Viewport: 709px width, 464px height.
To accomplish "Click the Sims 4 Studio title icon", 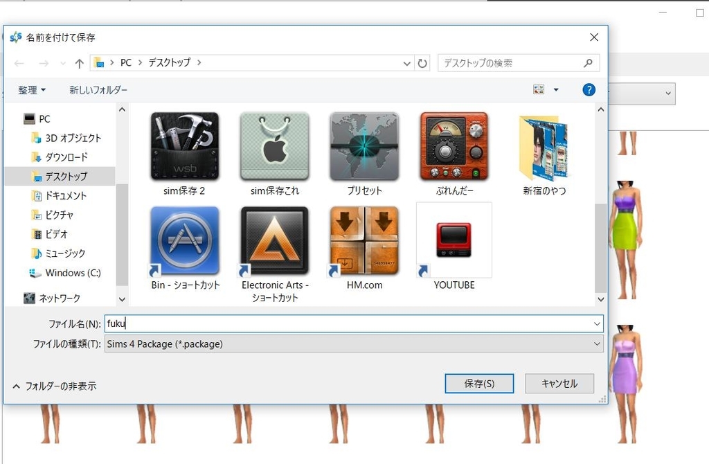I will (x=16, y=37).
